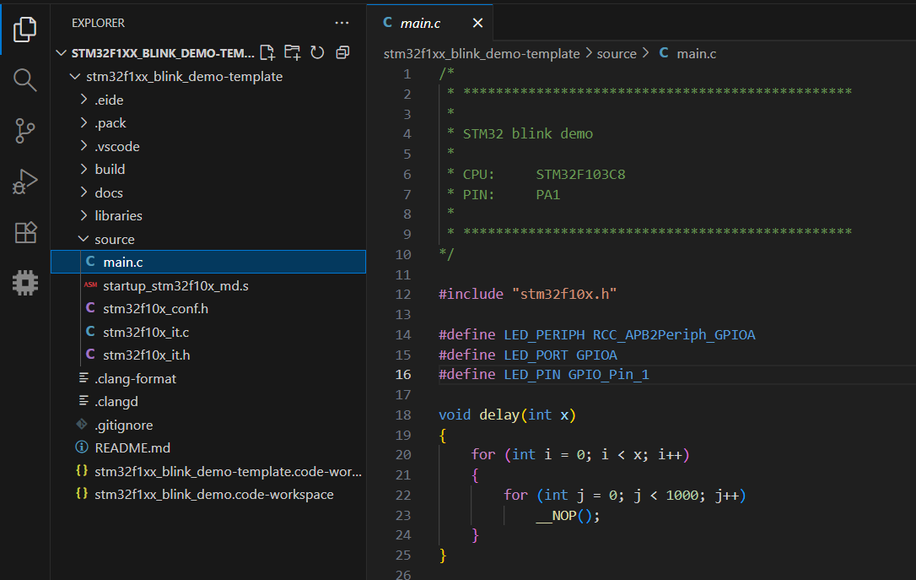The image size is (916, 580).
Task: Click the lines icon beside .clang-format
Action: click(x=84, y=377)
